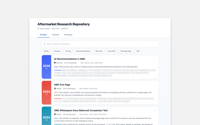Focus the Search studies by keyword field
Image resolution: width=200 pixels, height=125 pixels.
coord(100,44)
